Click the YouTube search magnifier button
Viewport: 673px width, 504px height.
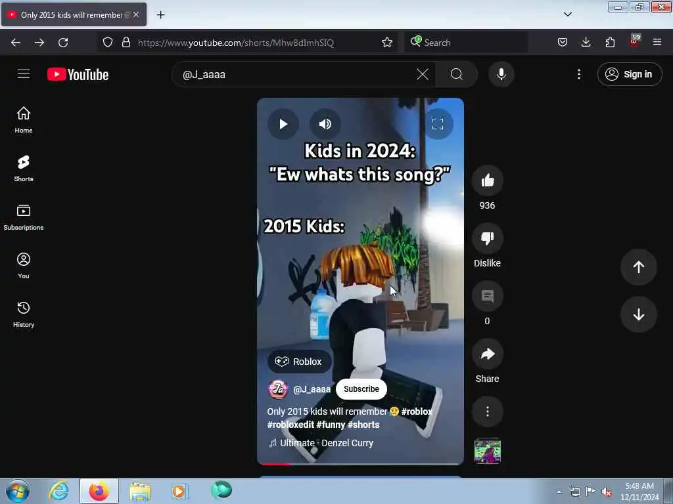(x=457, y=75)
